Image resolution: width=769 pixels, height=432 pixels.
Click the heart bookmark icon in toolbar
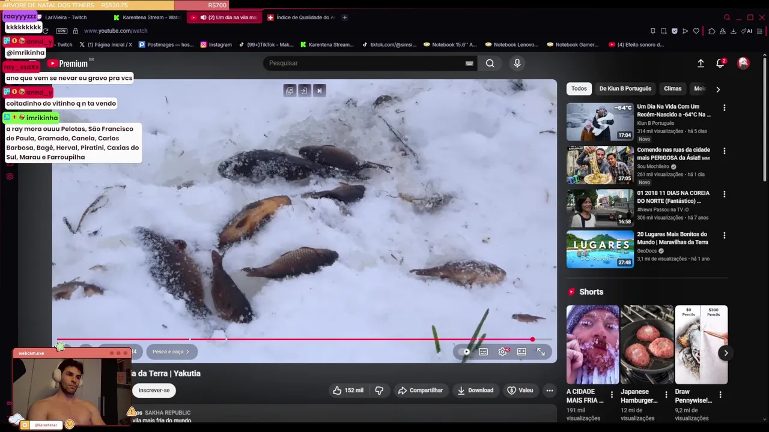pyautogui.click(x=696, y=31)
